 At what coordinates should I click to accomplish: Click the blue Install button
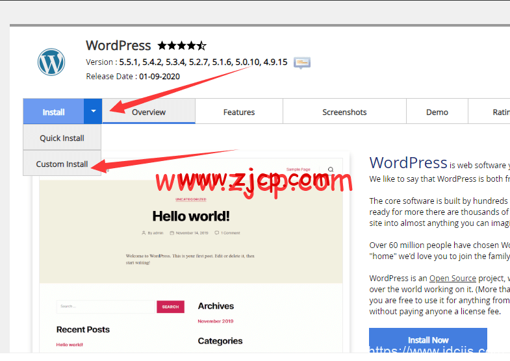[x=53, y=112]
